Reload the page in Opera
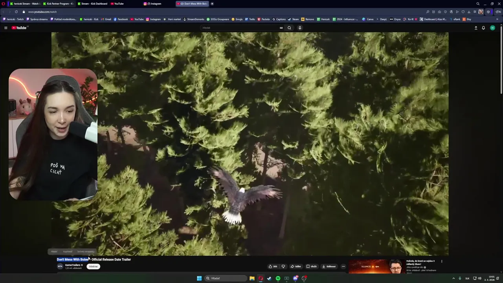Viewport: 503px width, 283px height. 16,12
